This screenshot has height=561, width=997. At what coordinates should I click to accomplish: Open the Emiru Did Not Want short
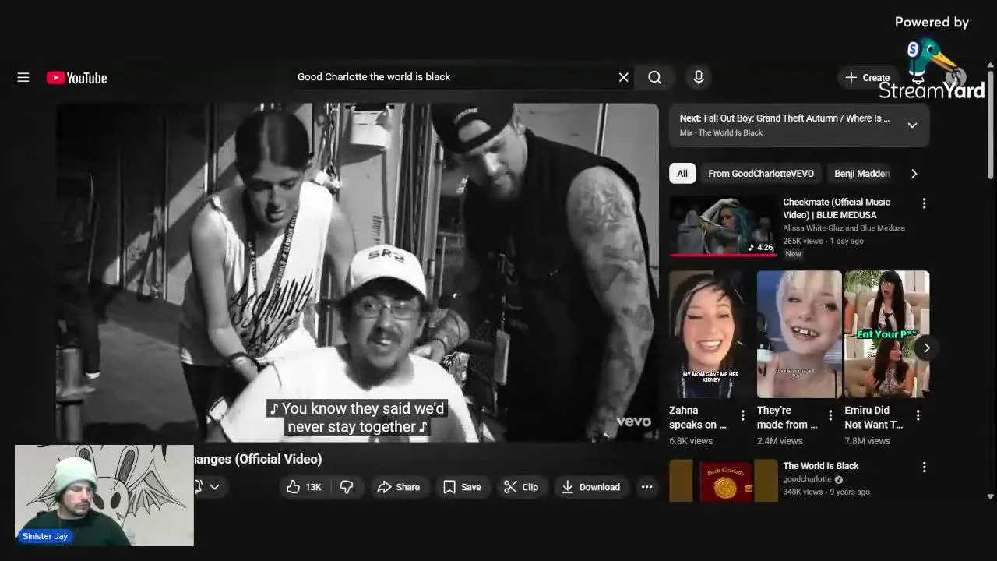(x=887, y=334)
